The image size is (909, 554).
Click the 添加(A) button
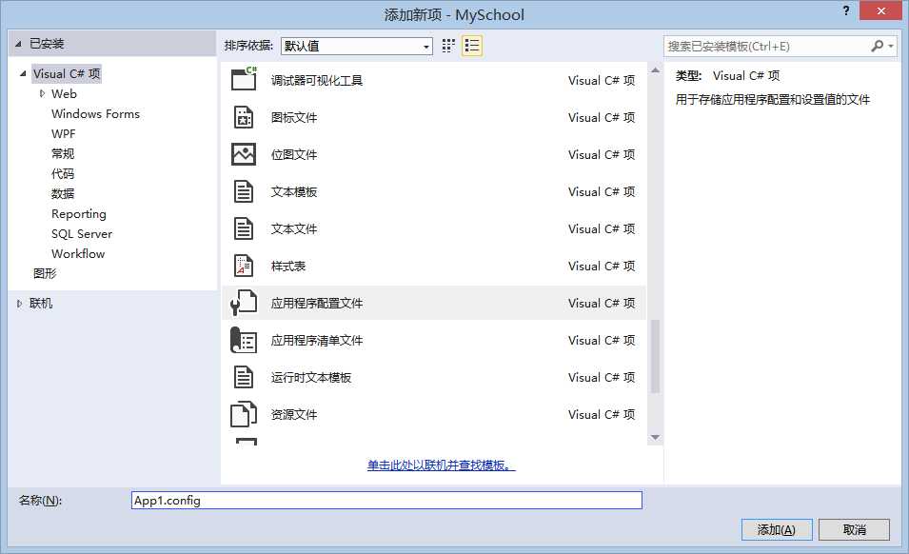[x=777, y=529]
